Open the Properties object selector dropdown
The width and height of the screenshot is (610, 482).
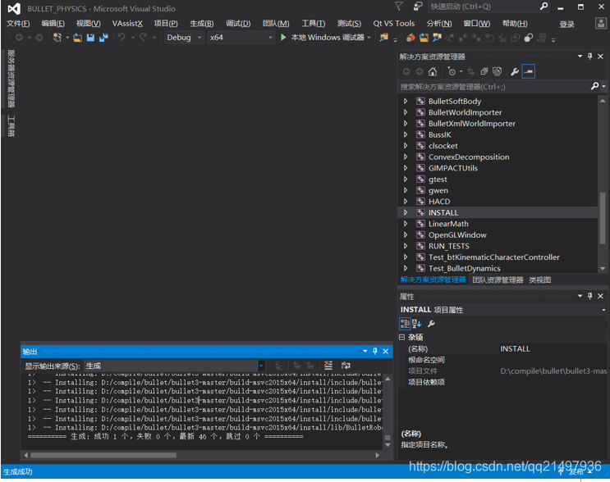(603, 310)
